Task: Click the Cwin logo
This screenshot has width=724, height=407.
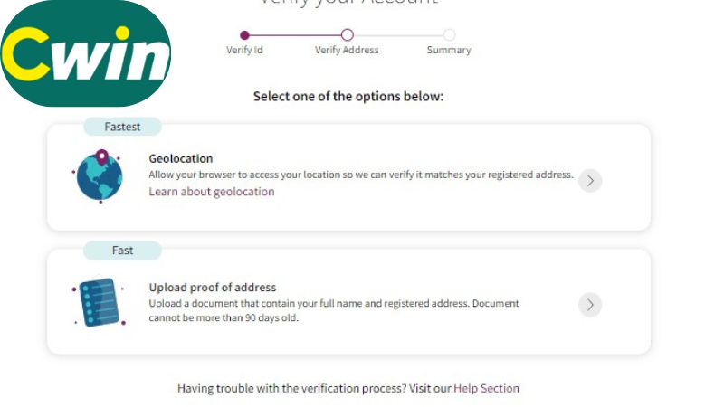Action: [86, 54]
